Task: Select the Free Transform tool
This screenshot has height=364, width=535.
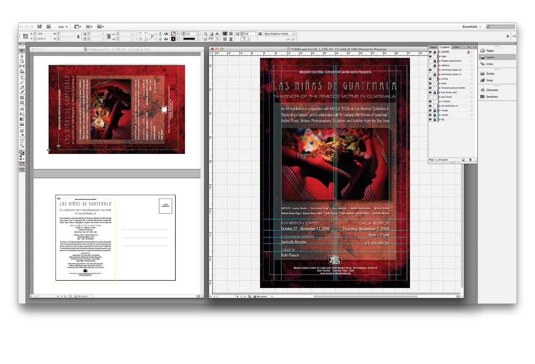Action: pos(22,114)
